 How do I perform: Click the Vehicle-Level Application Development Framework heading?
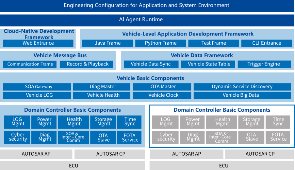pyautogui.click(x=188, y=34)
